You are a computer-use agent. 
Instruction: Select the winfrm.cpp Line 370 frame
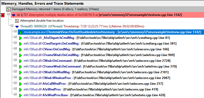100,66
